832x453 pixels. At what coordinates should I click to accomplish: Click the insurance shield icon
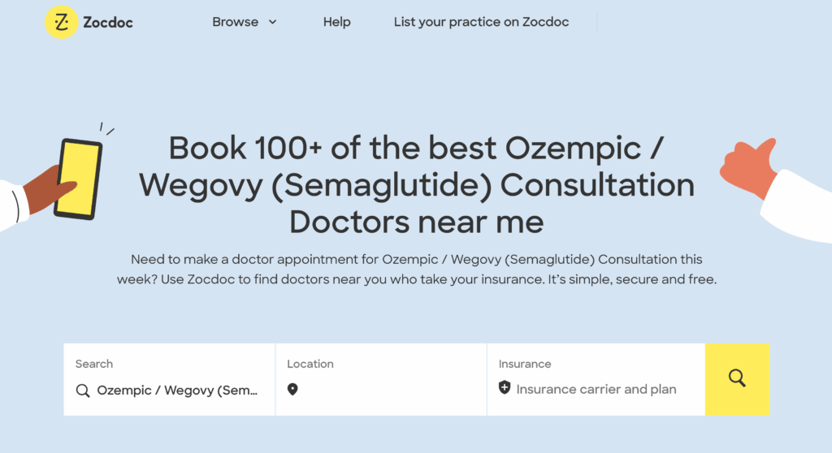click(505, 388)
